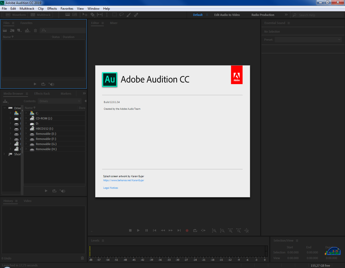Click Open File folder icon in Files panel
Screen dimensions: 345x268
pos(5,30)
